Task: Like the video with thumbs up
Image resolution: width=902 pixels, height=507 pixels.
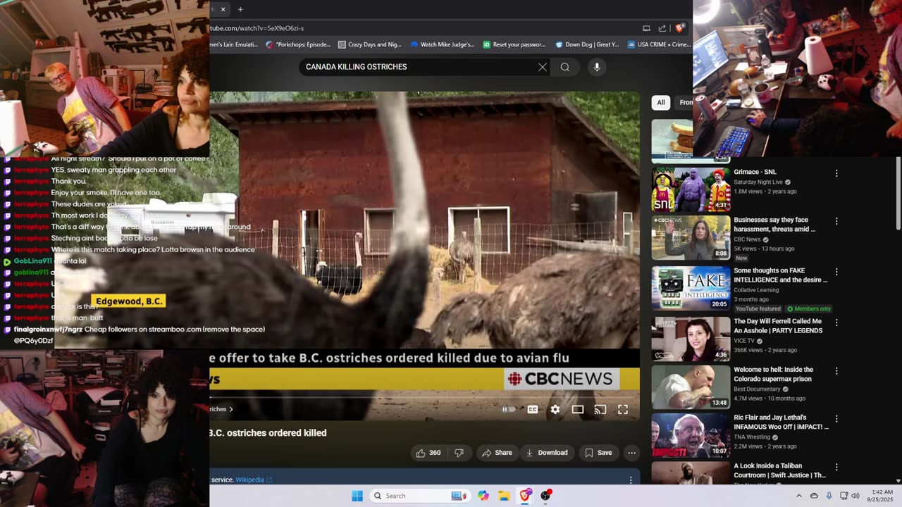Action: pos(429,453)
